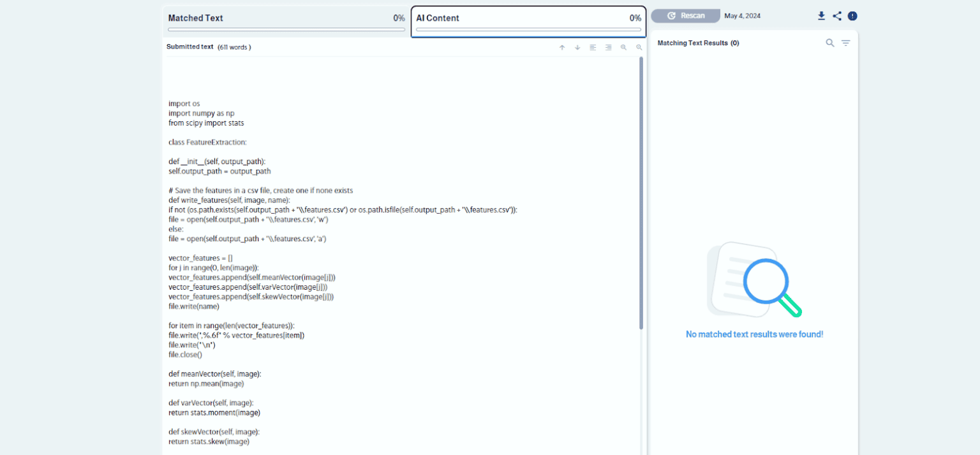The width and height of the screenshot is (980, 455).
Task: Click the Rescan button
Action: (x=686, y=16)
